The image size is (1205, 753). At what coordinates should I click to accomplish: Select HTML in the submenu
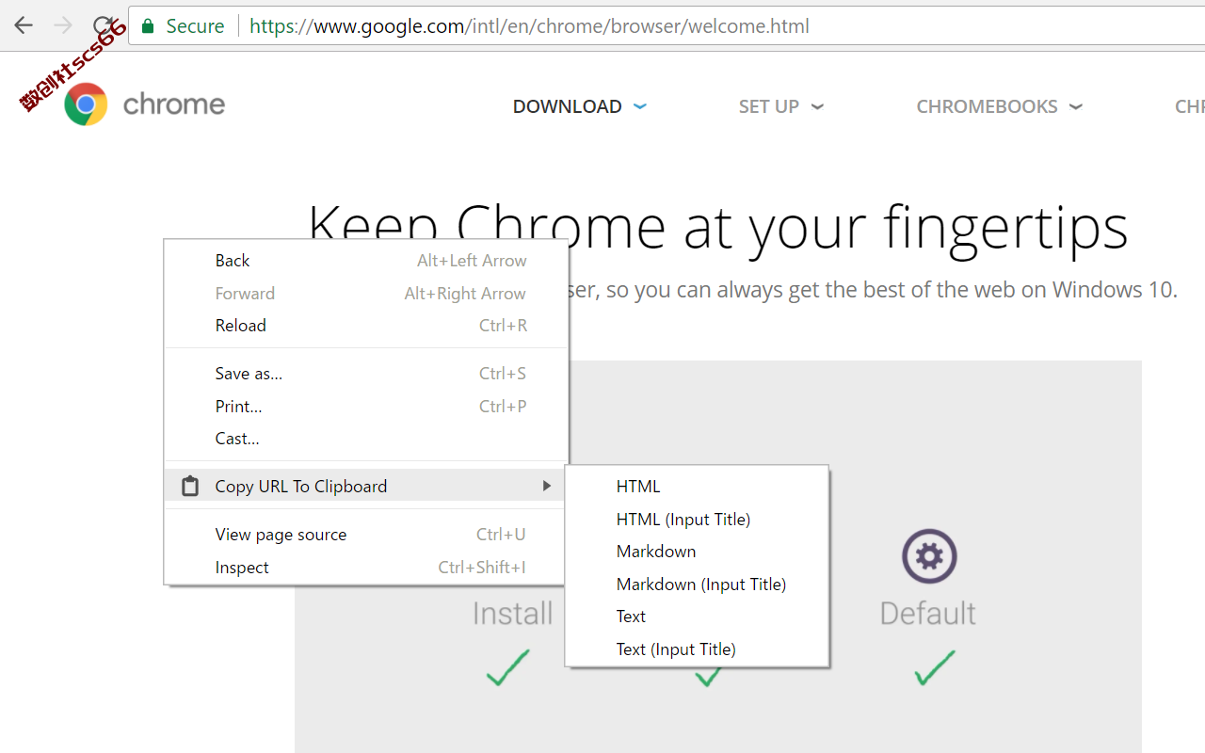[x=697, y=487]
